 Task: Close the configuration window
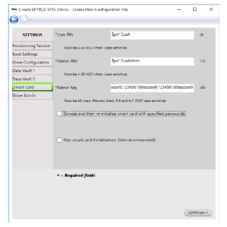click(211, 9)
